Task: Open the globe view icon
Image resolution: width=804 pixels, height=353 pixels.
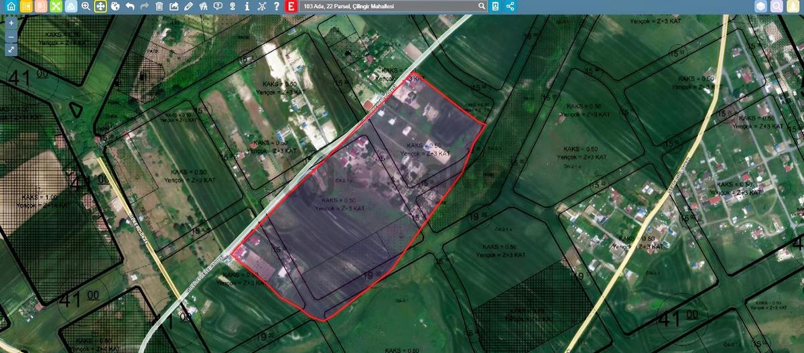Action: pyautogui.click(x=115, y=6)
